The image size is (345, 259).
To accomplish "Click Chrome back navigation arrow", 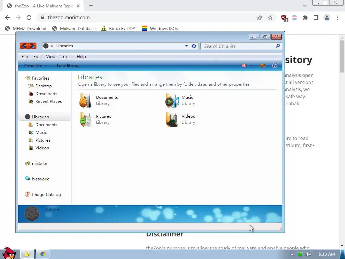I will (7, 18).
